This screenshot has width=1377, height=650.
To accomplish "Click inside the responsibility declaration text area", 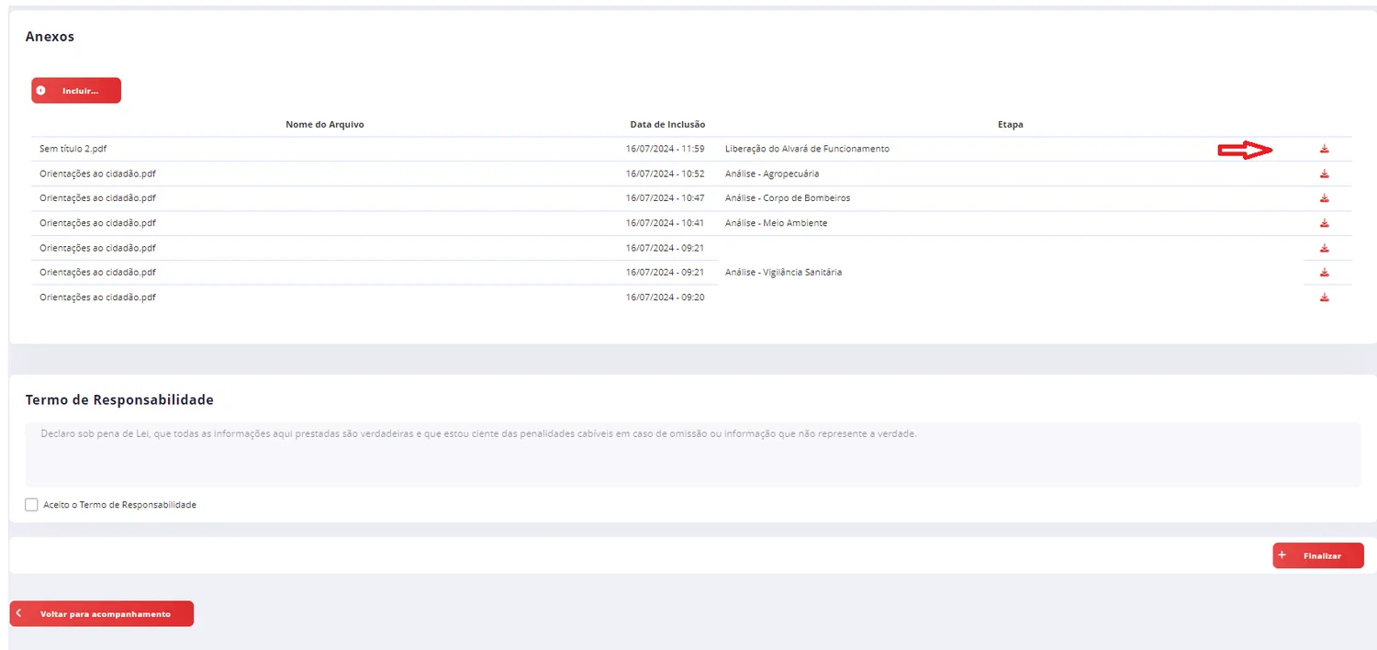I will coord(693,454).
